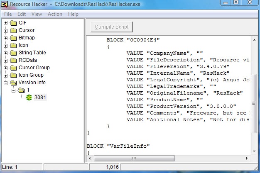Select the Bitmap label in the tree
The width and height of the screenshot is (260, 173).
[27, 38]
